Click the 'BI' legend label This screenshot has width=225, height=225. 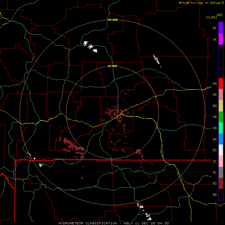pos(214,183)
